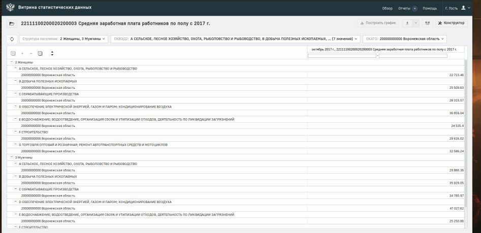This screenshot has width=481, height=233.
Task: Select the value 28 315.57
Action: coord(457,100)
